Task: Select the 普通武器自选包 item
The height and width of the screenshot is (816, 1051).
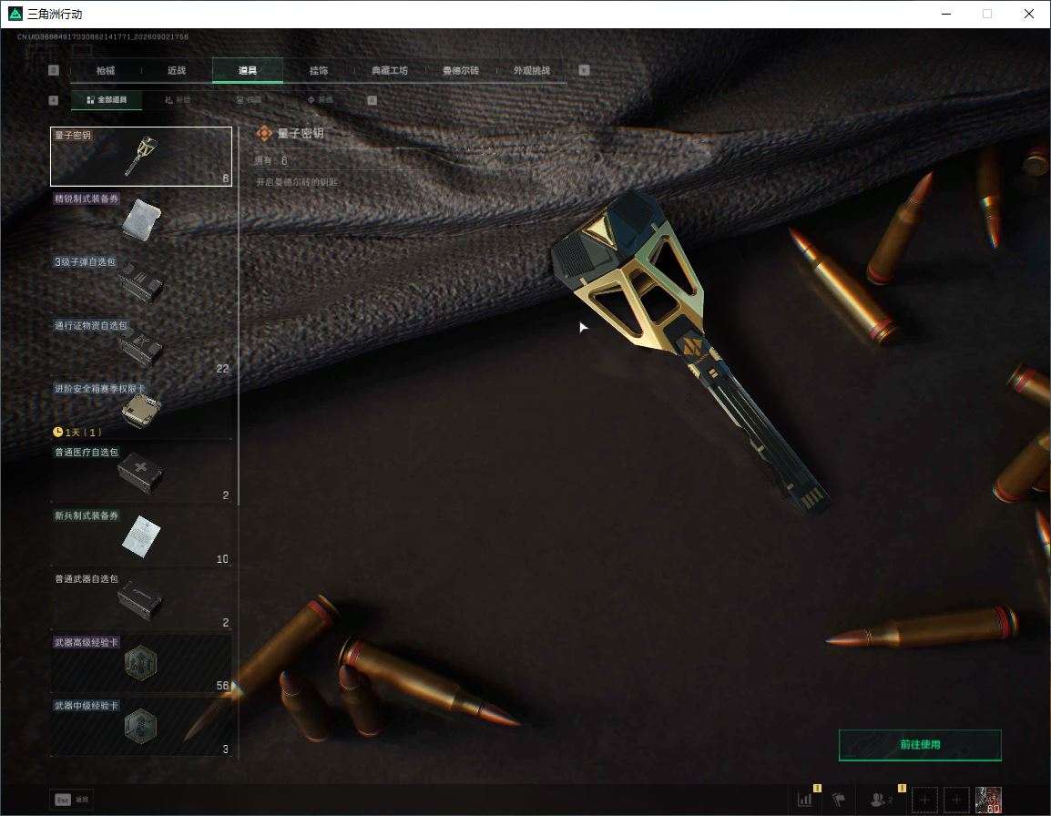Action: (141, 600)
